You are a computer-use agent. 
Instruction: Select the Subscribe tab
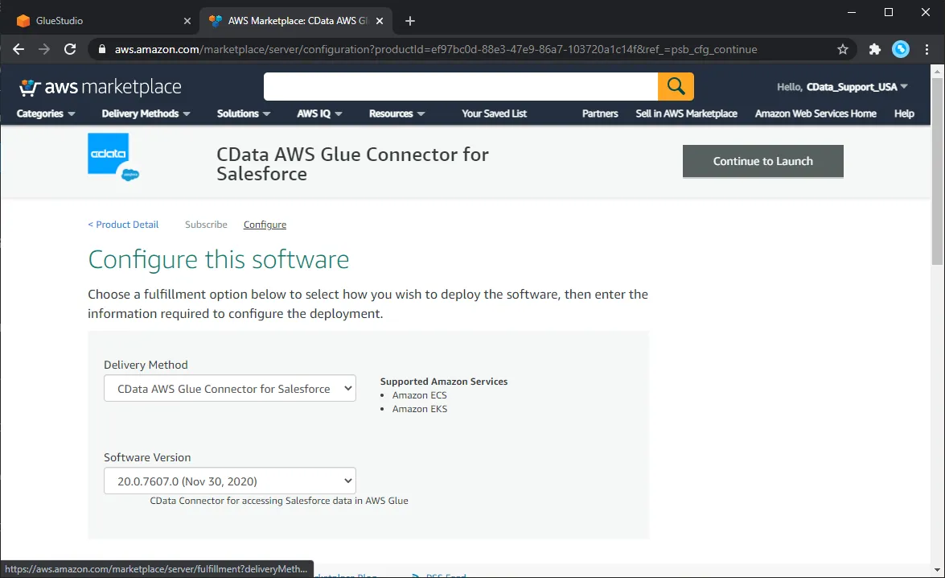(x=206, y=224)
